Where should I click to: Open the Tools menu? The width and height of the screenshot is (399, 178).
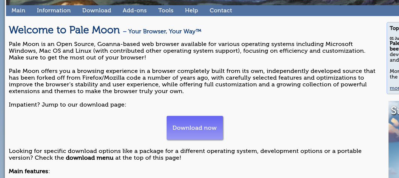click(x=166, y=10)
